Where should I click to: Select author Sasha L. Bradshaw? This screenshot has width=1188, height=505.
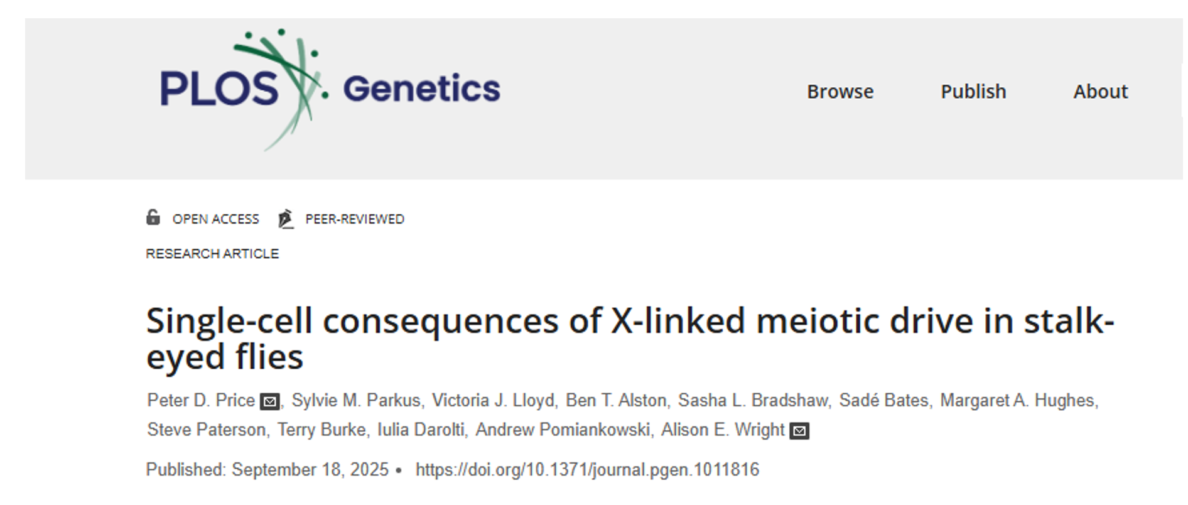point(753,401)
